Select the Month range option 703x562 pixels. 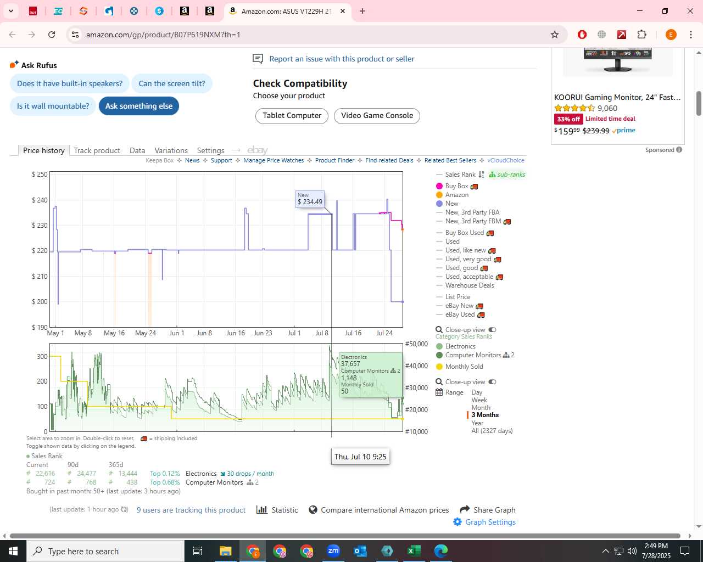tap(481, 408)
